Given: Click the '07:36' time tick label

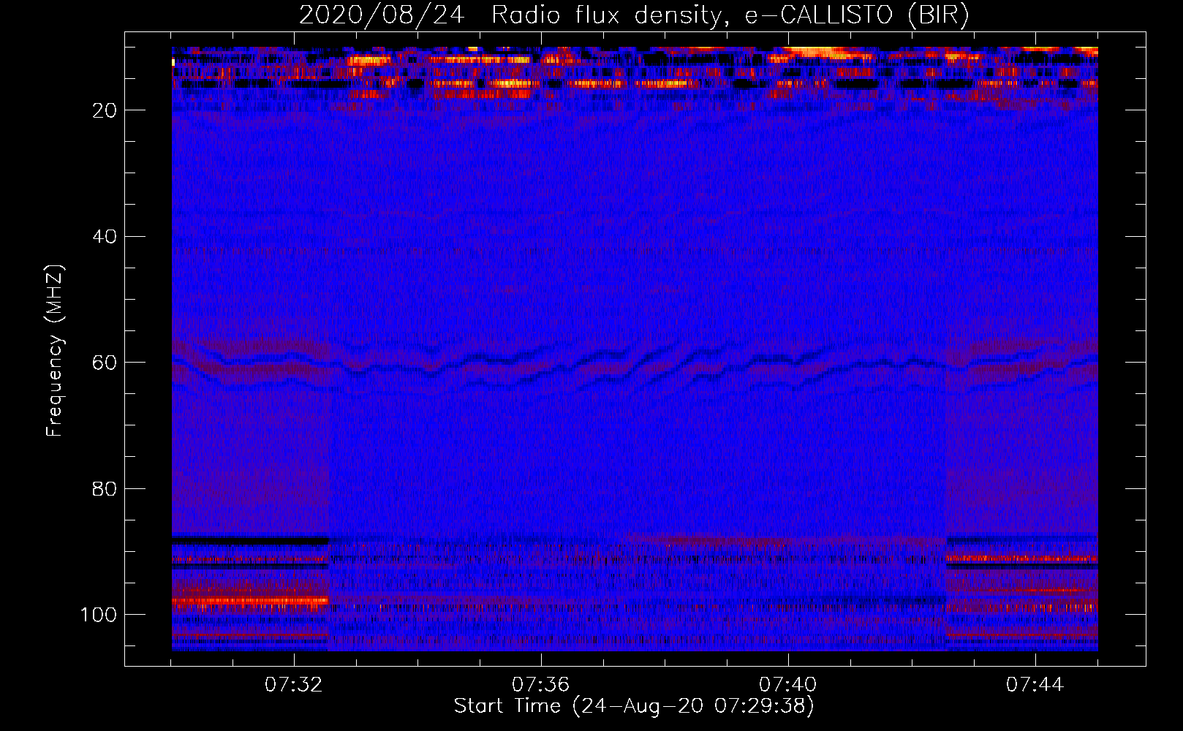Looking at the screenshot, I should pos(540,685).
